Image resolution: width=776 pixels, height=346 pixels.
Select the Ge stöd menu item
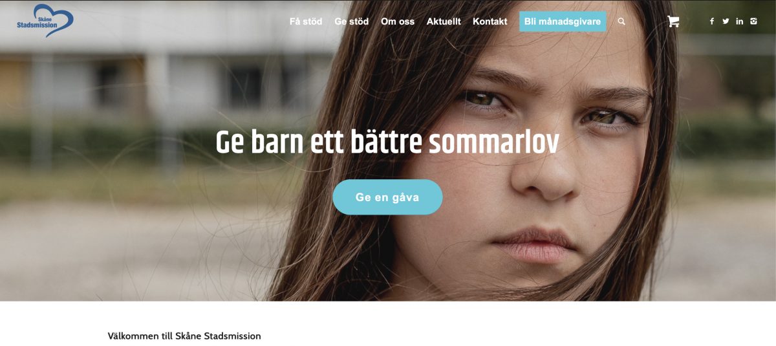(x=351, y=21)
